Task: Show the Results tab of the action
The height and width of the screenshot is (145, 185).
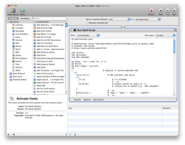Action: click(77, 100)
